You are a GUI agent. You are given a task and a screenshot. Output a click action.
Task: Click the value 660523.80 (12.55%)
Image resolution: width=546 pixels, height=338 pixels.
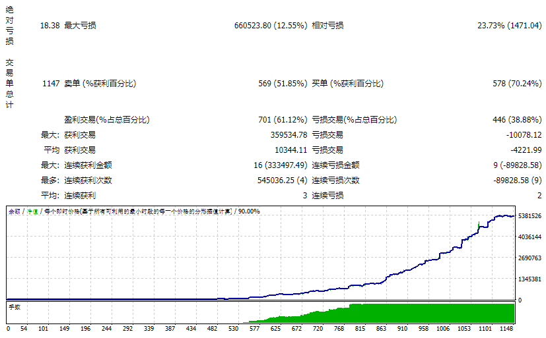pos(271,25)
